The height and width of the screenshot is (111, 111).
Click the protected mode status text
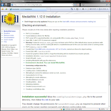point(76,109)
